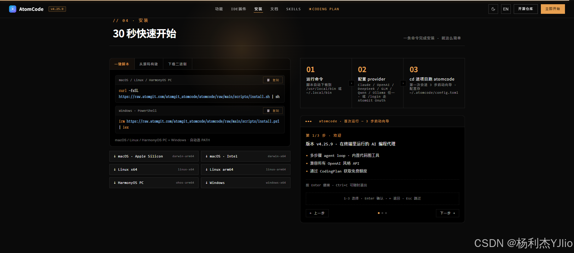
Task: Copy the macOS / Linux curl command
Action: coord(273,80)
